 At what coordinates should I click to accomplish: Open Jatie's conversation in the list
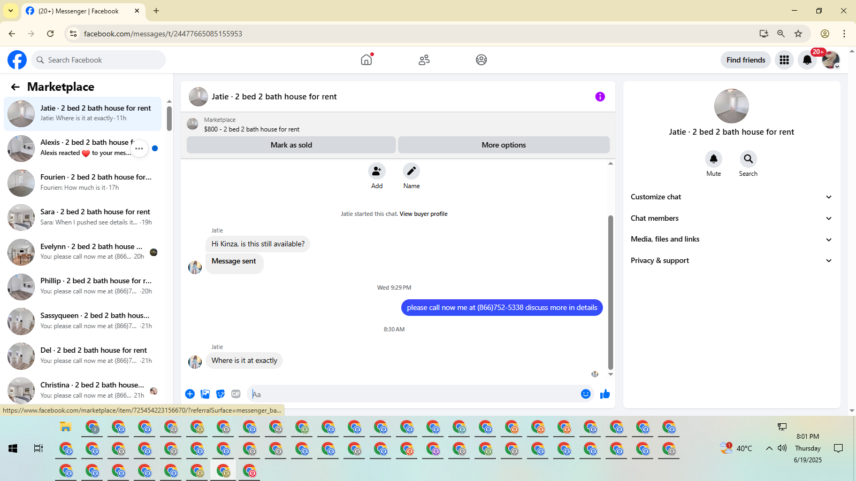point(83,113)
